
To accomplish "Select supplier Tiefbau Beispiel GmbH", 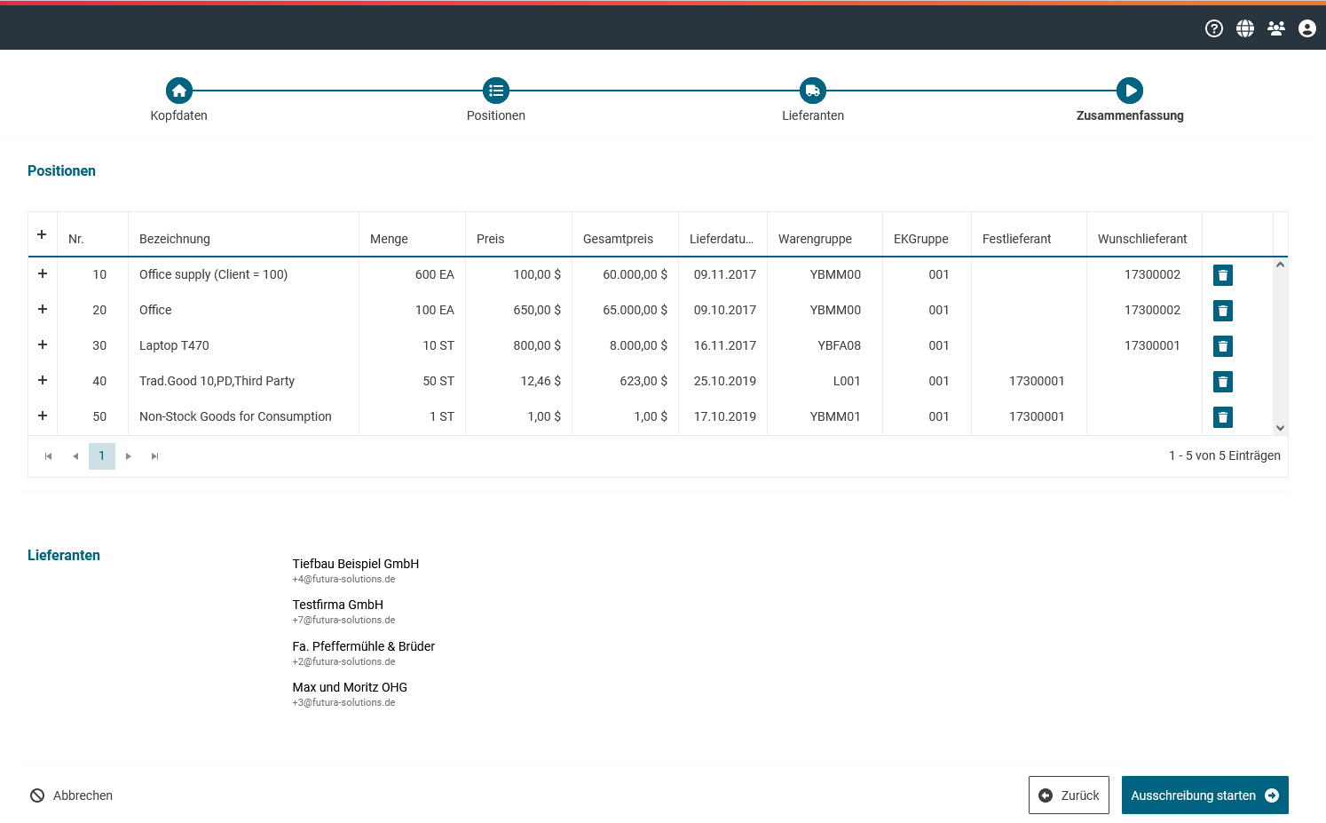I will click(x=356, y=564).
